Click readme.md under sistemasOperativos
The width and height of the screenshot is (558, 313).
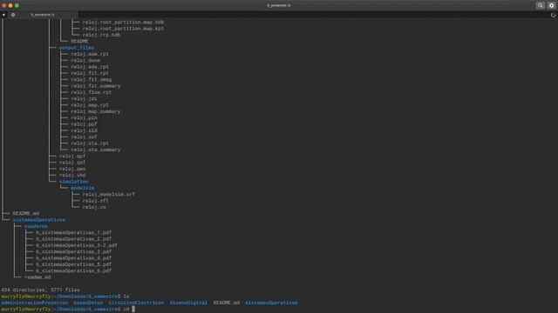point(37,277)
